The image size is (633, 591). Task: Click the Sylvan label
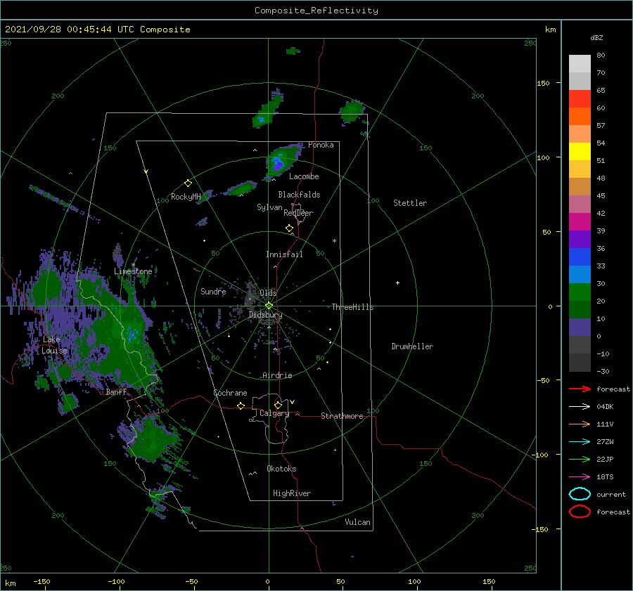269,207
